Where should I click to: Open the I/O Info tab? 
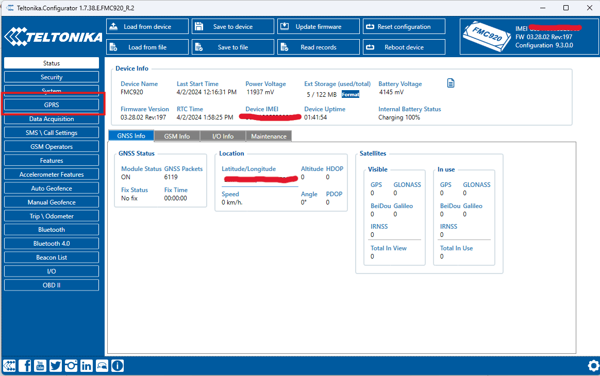223,136
